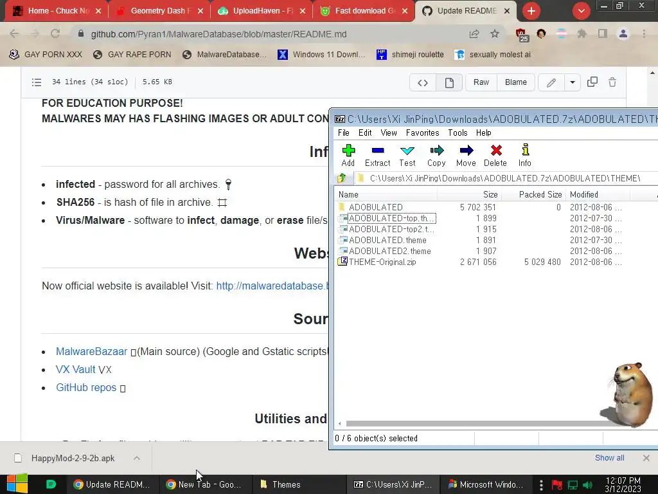Copy raw file contents
Screen dimensions: 658x494
(x=592, y=82)
